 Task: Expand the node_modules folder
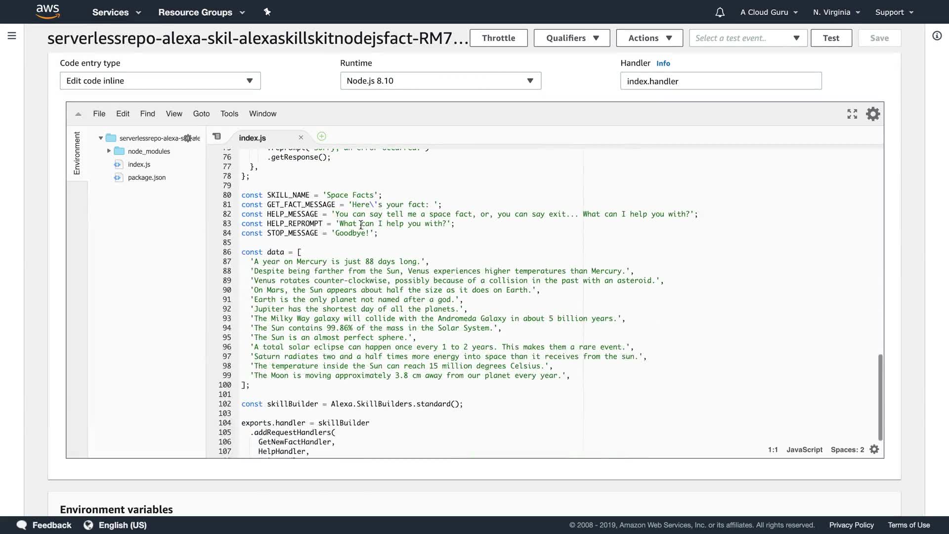pos(109,151)
